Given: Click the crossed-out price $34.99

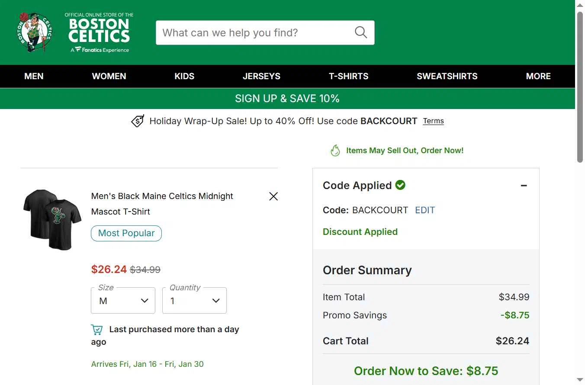Looking at the screenshot, I should pos(145,269).
